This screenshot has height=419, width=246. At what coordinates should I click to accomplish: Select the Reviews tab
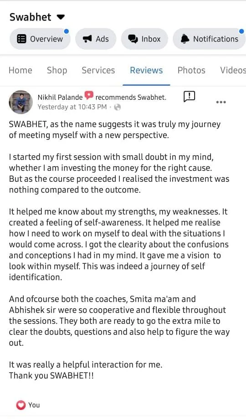146,70
